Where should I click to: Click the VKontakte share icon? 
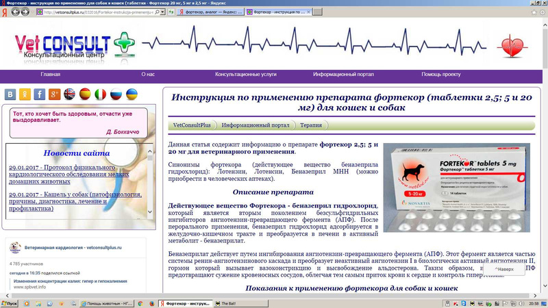point(12,94)
